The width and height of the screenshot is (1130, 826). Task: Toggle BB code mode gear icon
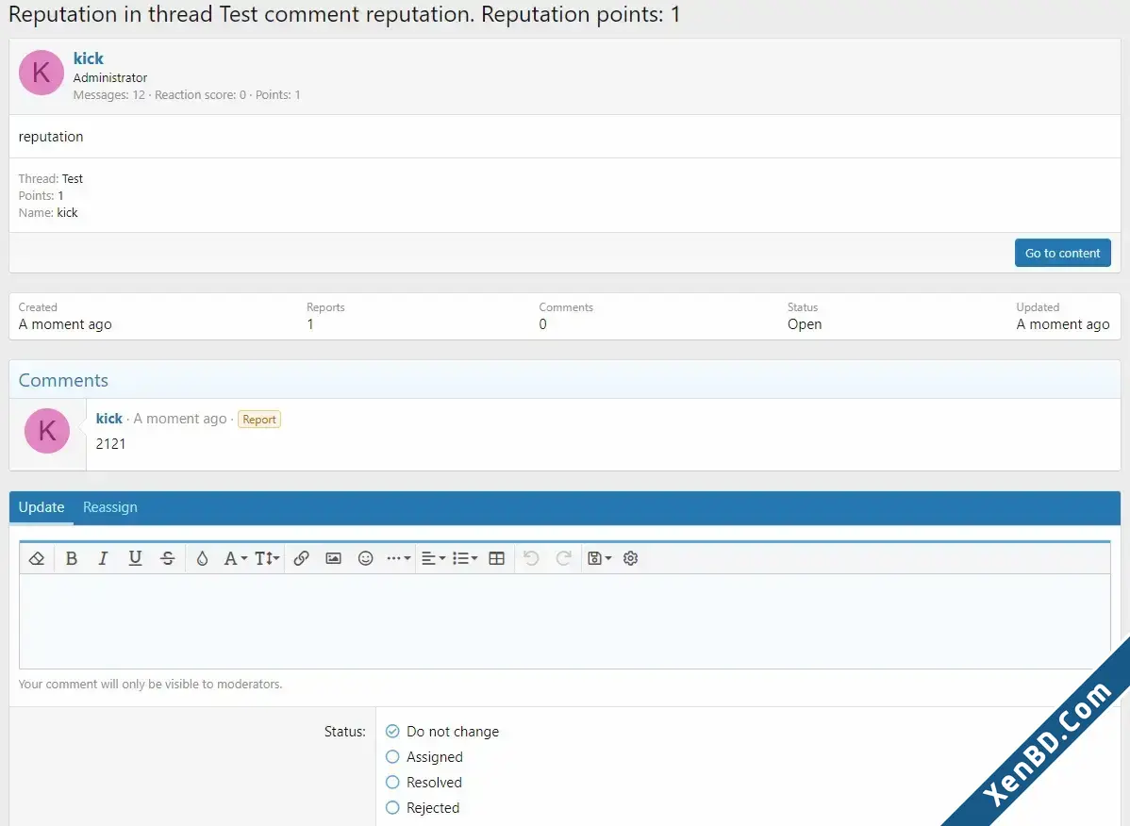point(631,558)
